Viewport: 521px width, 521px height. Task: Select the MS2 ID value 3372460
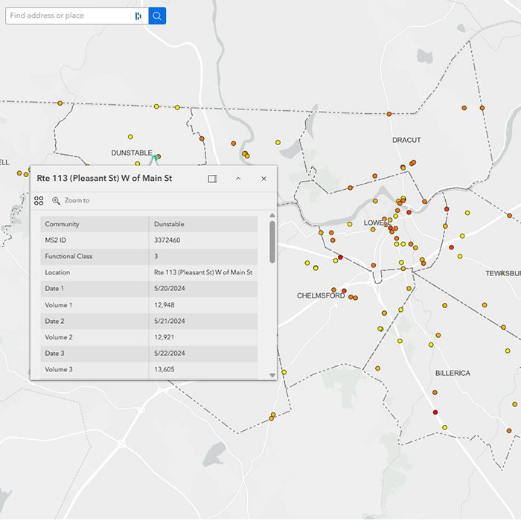(167, 240)
